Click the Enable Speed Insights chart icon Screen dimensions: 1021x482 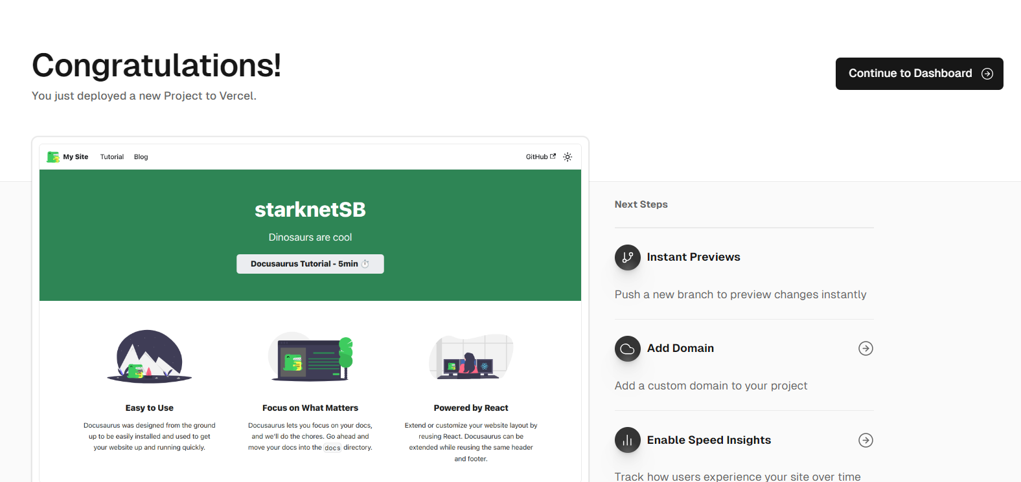[x=627, y=441]
